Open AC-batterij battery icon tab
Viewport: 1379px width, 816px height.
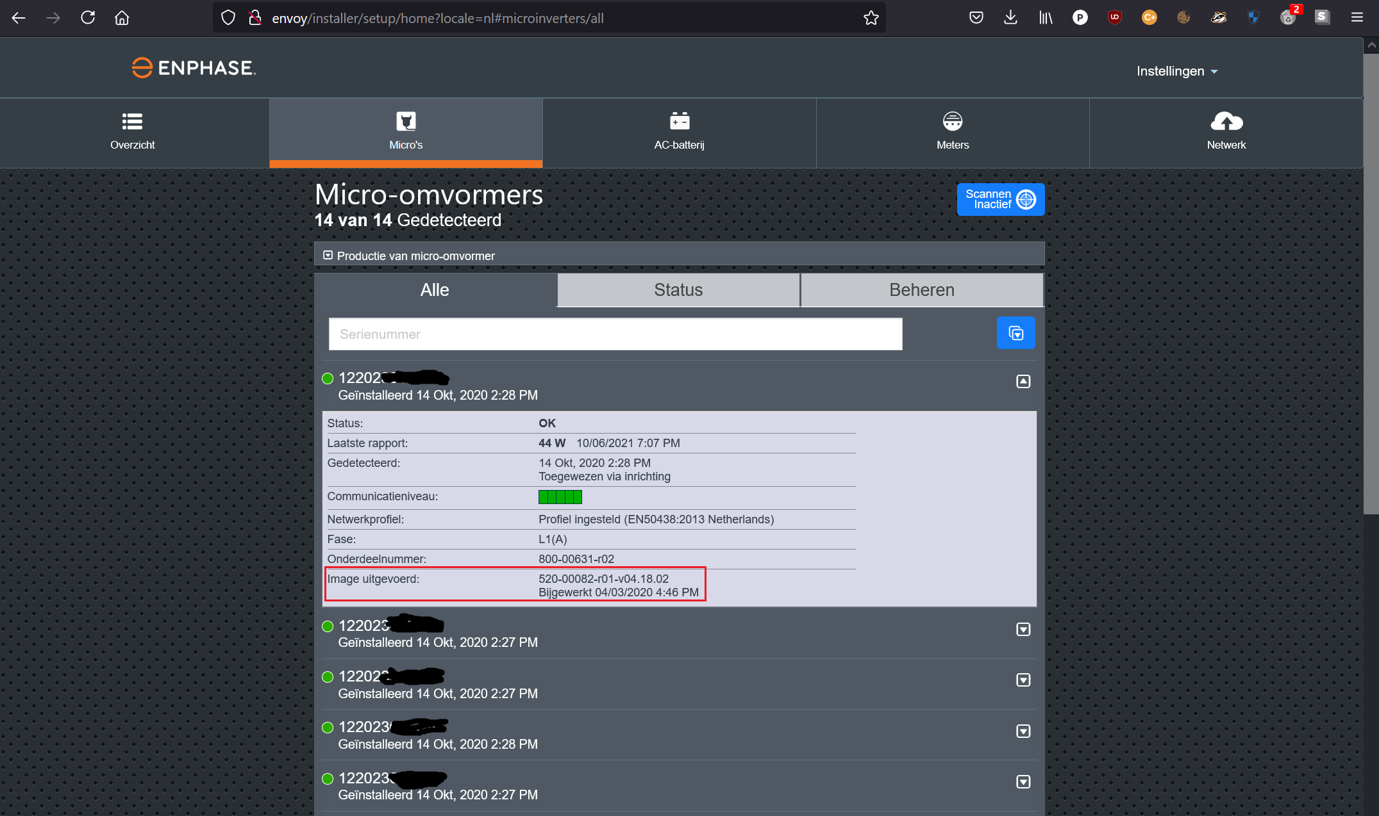coord(679,122)
